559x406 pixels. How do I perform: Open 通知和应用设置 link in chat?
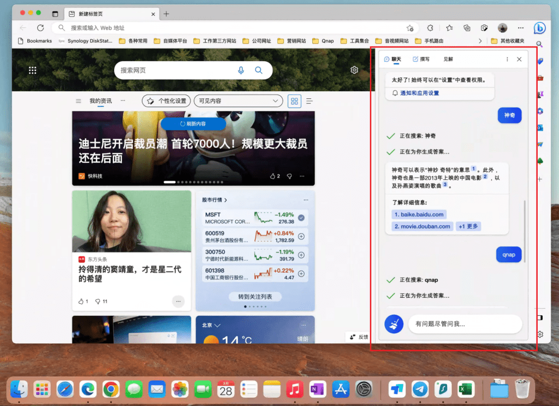click(420, 93)
